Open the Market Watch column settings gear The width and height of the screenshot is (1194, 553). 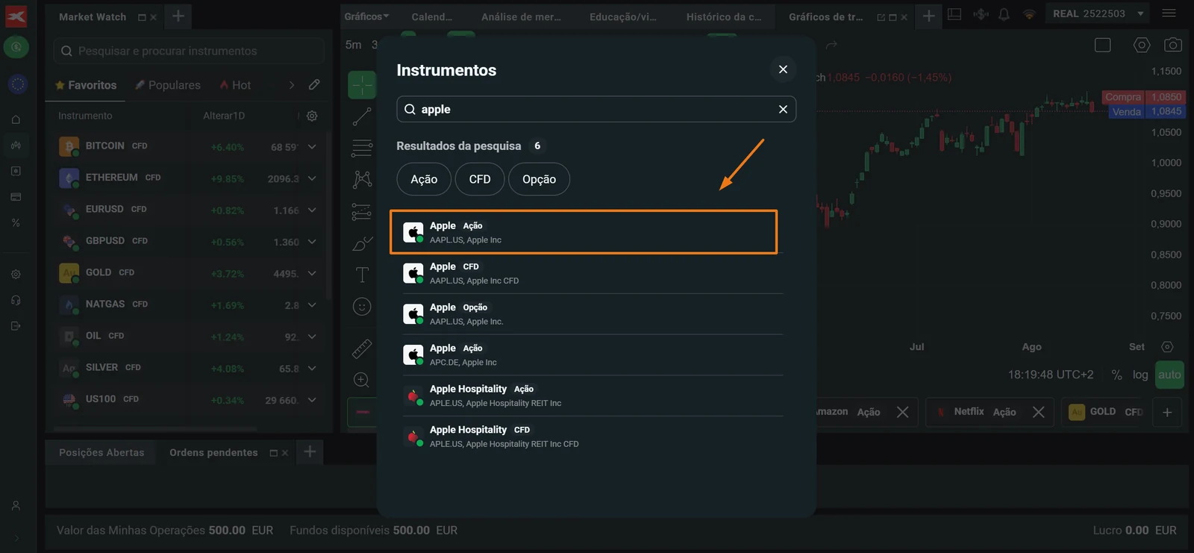(312, 116)
